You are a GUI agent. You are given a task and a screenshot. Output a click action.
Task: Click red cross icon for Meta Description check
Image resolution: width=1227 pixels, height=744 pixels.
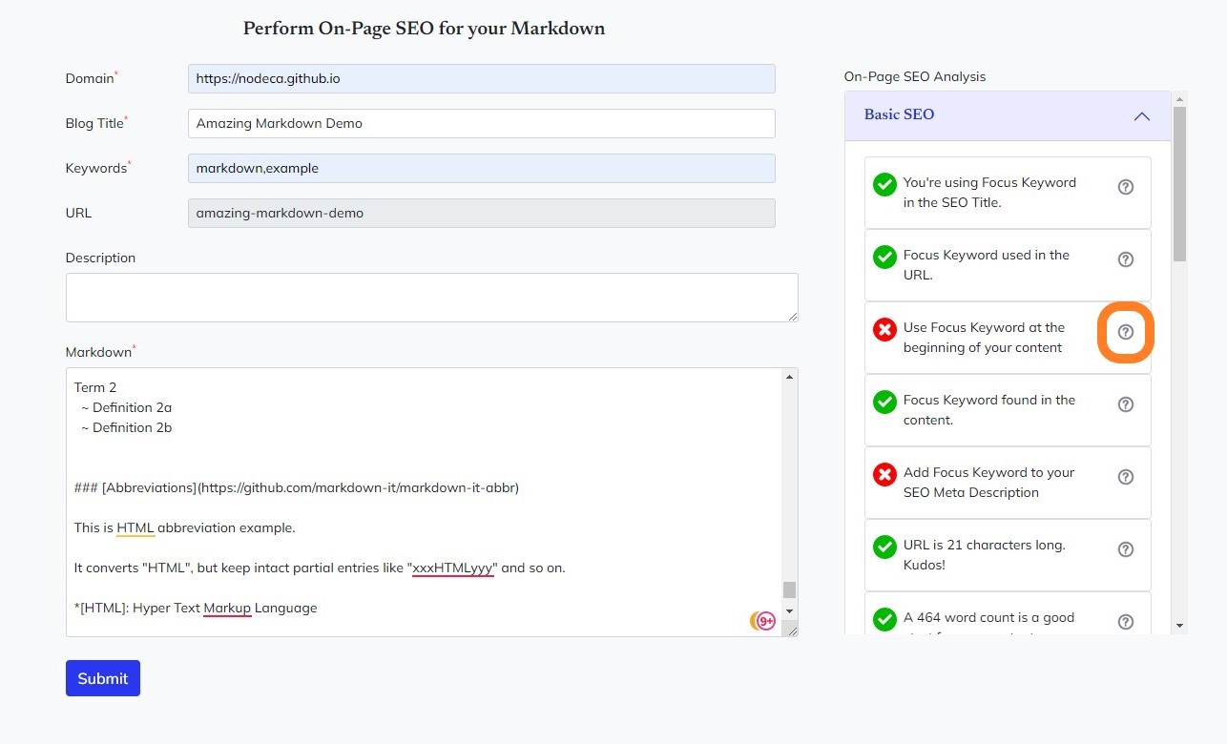click(884, 474)
